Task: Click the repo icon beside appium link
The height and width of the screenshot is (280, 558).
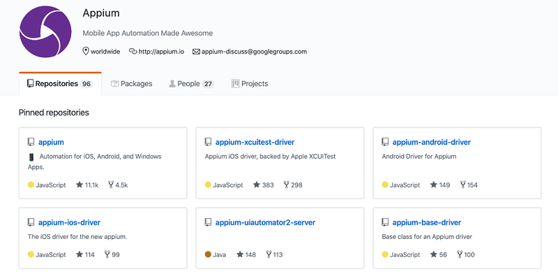Action: pyautogui.click(x=31, y=142)
